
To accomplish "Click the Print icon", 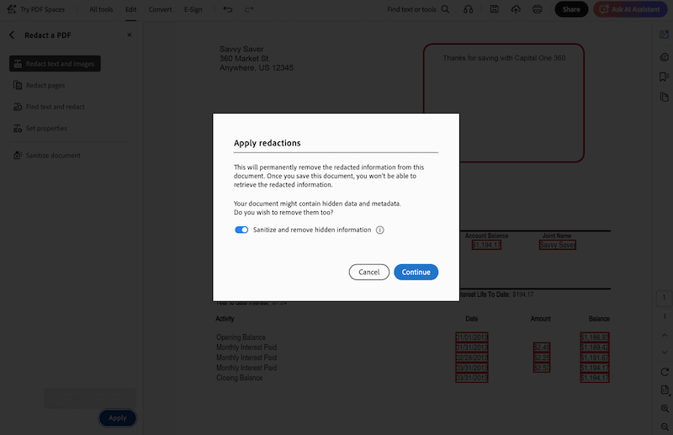I will pyautogui.click(x=537, y=9).
